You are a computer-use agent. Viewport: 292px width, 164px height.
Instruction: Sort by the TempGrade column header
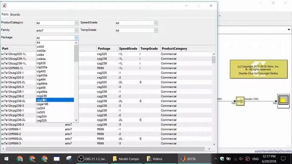point(150,49)
